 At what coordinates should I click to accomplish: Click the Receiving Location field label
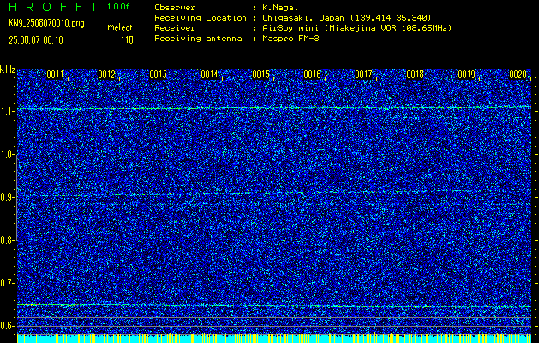pyautogui.click(x=201, y=18)
